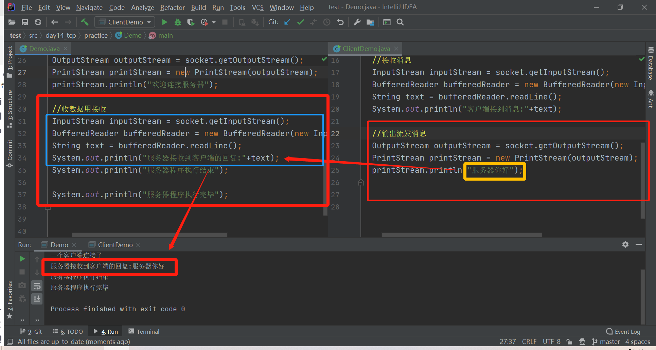Screen dimensions: 656x350
Task: Toggle soft-wrap in Run console
Action: [x=37, y=286]
